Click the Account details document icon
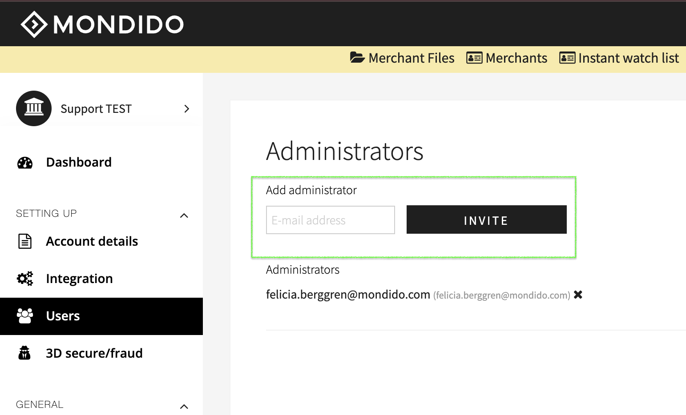Screen dimensions: 686x415 (x=25, y=241)
